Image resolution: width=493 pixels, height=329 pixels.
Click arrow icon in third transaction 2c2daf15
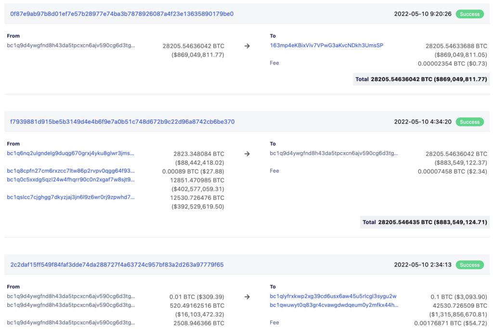(247, 297)
